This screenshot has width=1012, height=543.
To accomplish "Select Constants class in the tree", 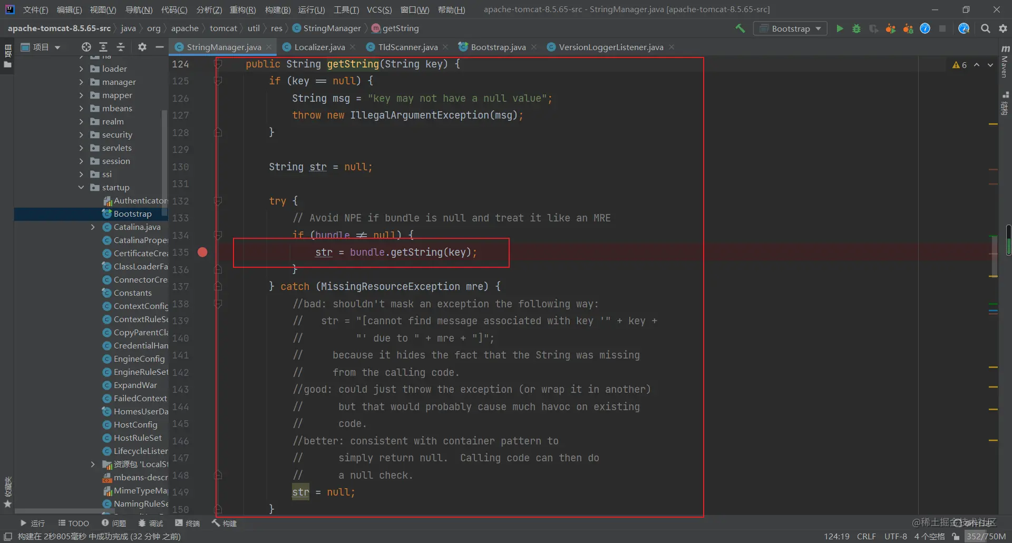I will point(132,293).
